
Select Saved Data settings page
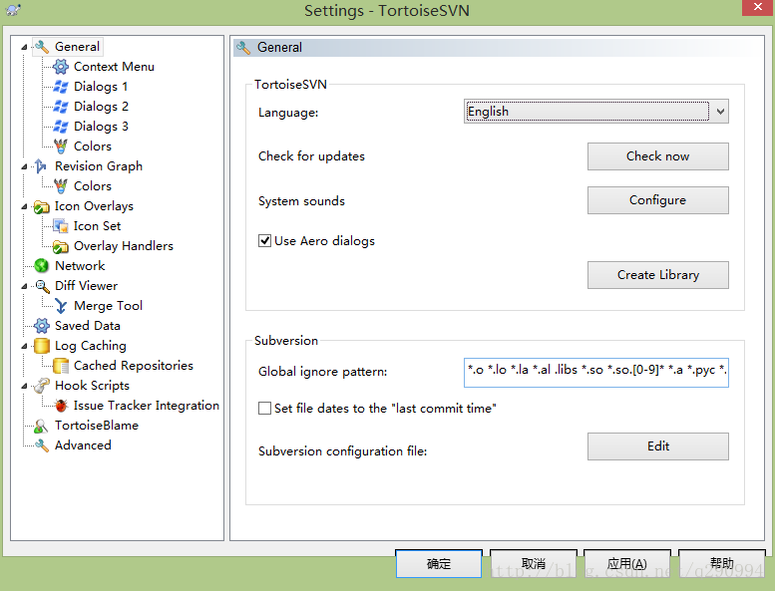tap(88, 326)
